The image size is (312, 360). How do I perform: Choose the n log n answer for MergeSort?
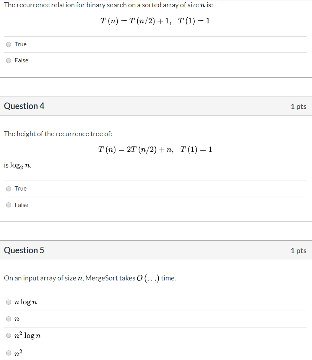tap(8, 302)
